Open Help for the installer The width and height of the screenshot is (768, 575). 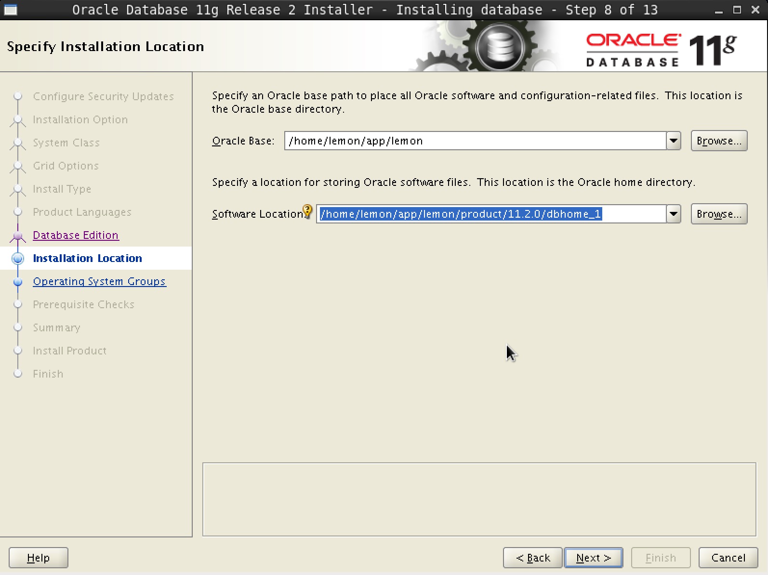(x=38, y=558)
